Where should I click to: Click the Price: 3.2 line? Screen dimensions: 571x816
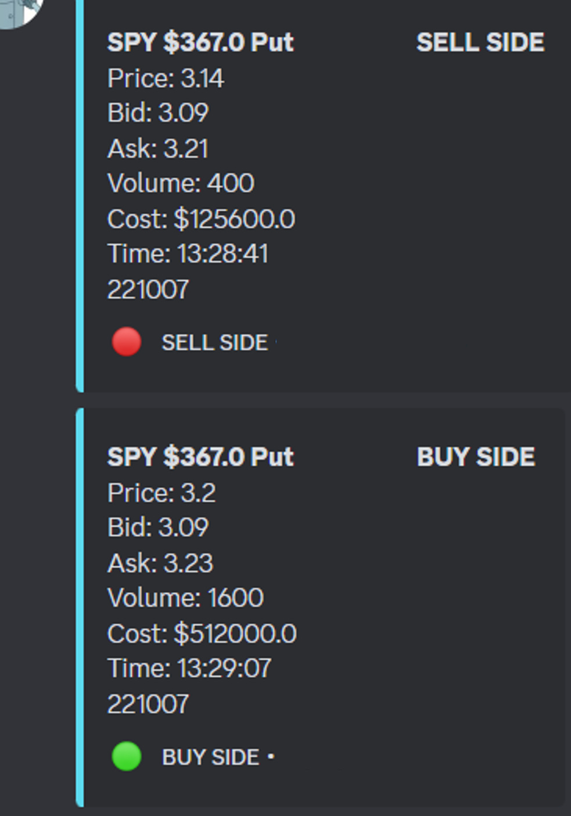tap(161, 493)
